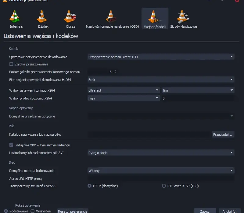244x213 pixels.
Task: Open Sprzętowe przyspieszenie dekodowania dropdown
Action: [x=161, y=57]
